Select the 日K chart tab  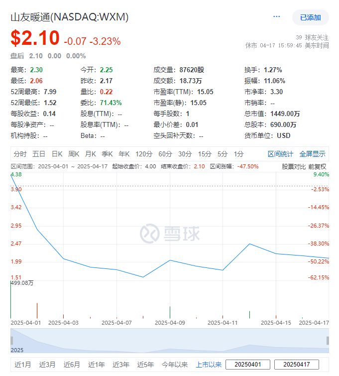(57, 154)
